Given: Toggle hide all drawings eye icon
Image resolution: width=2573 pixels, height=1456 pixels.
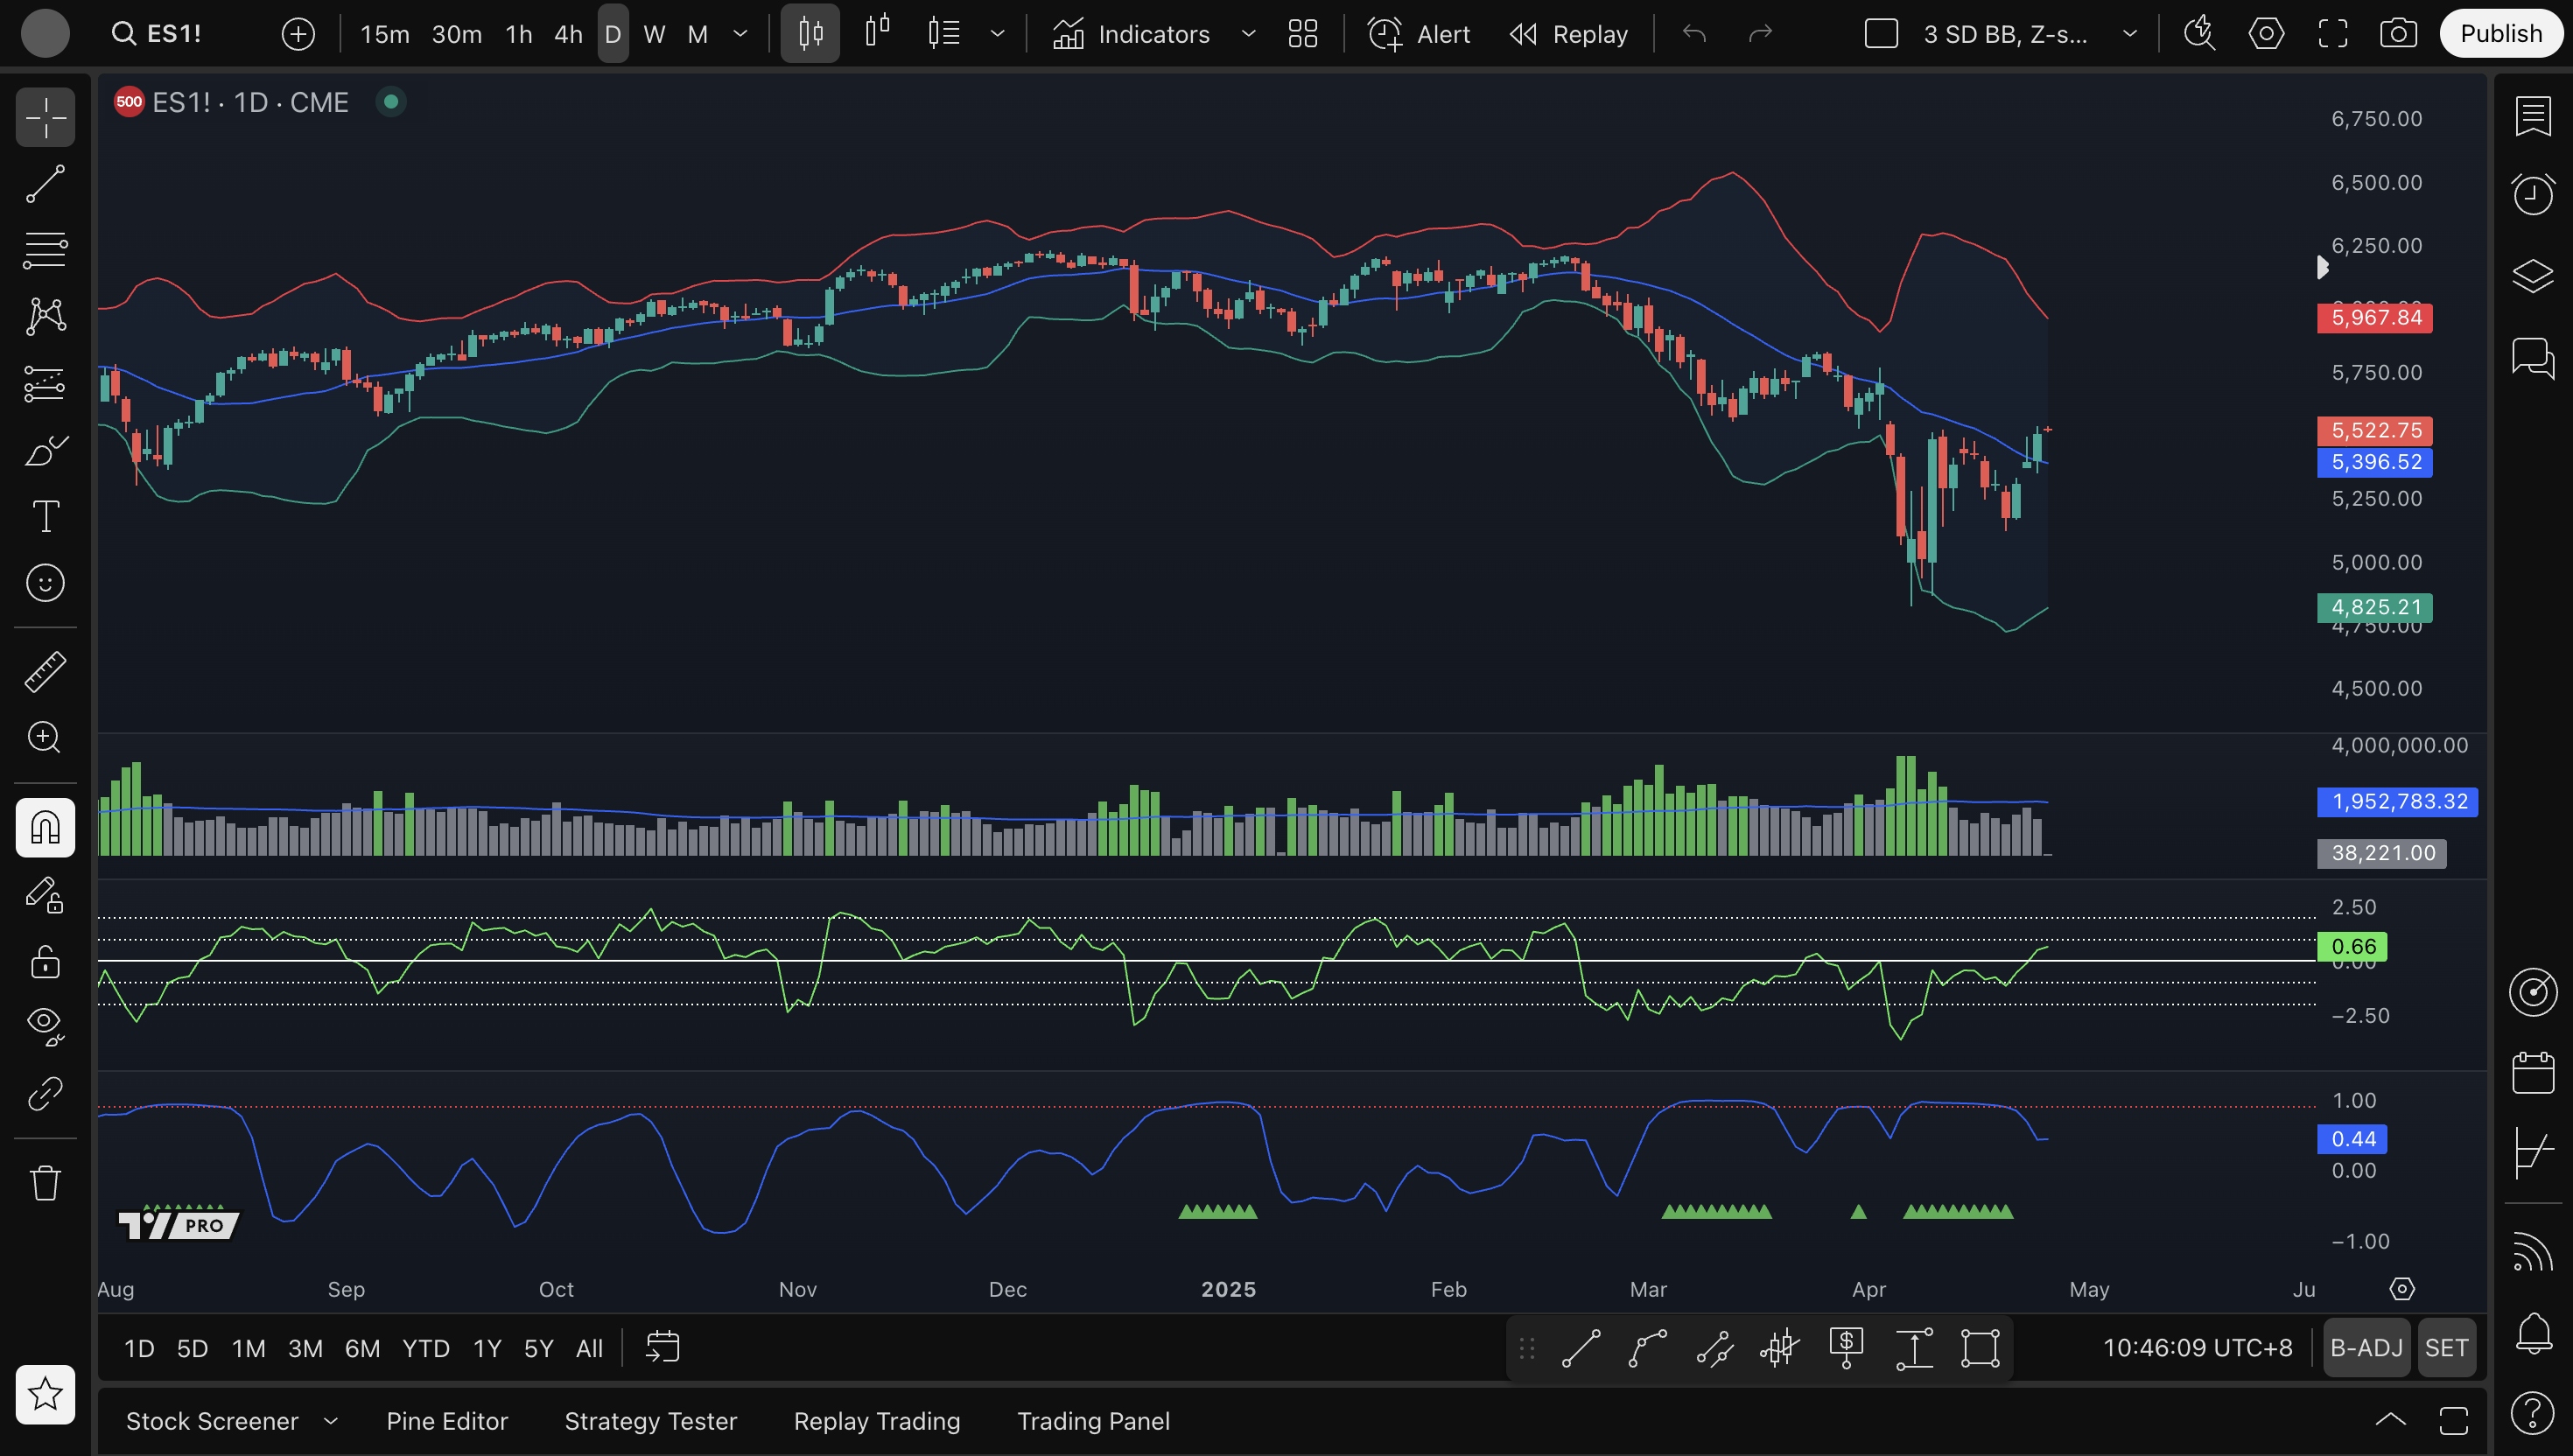Looking at the screenshot, I should (45, 1024).
